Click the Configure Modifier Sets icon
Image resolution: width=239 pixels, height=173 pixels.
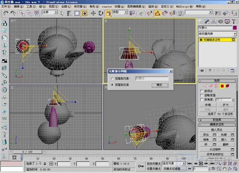(x=232, y=71)
